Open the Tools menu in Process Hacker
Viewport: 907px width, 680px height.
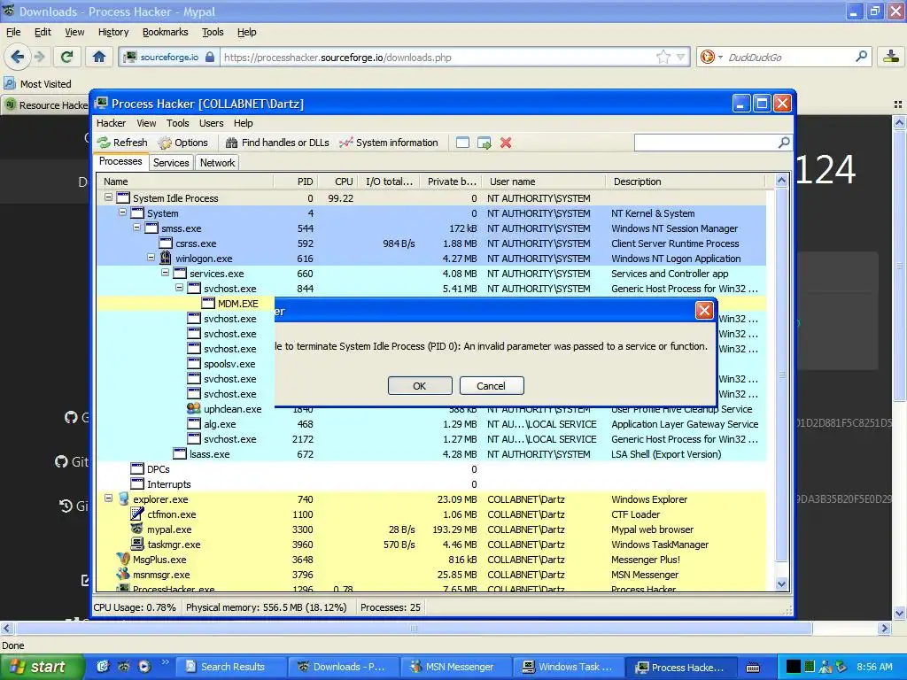point(177,123)
